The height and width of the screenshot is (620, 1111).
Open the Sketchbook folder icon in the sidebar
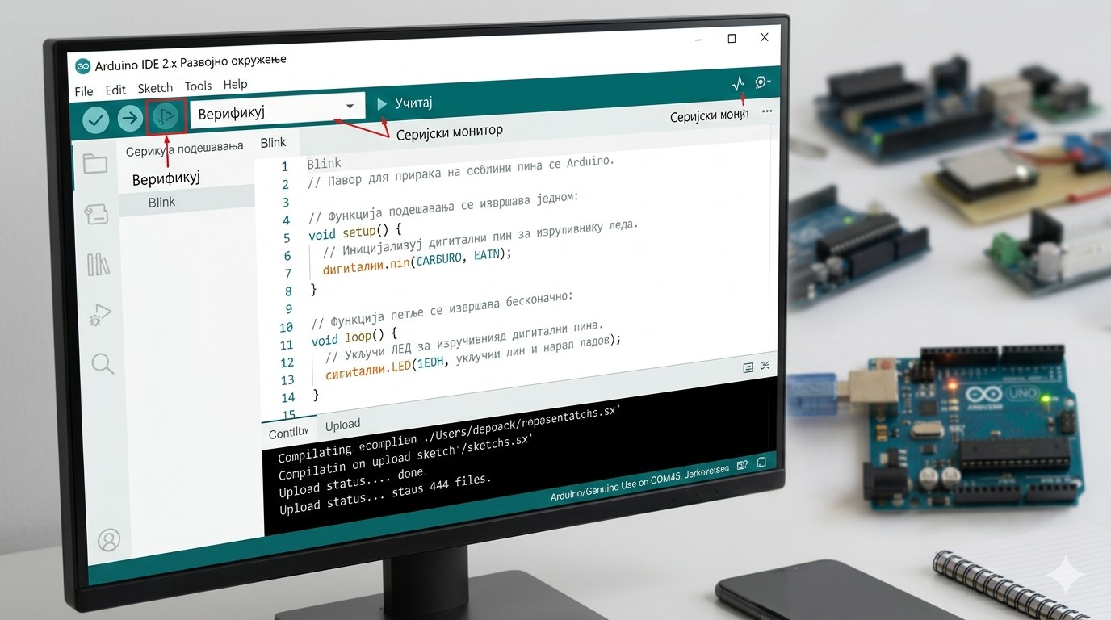[94, 164]
